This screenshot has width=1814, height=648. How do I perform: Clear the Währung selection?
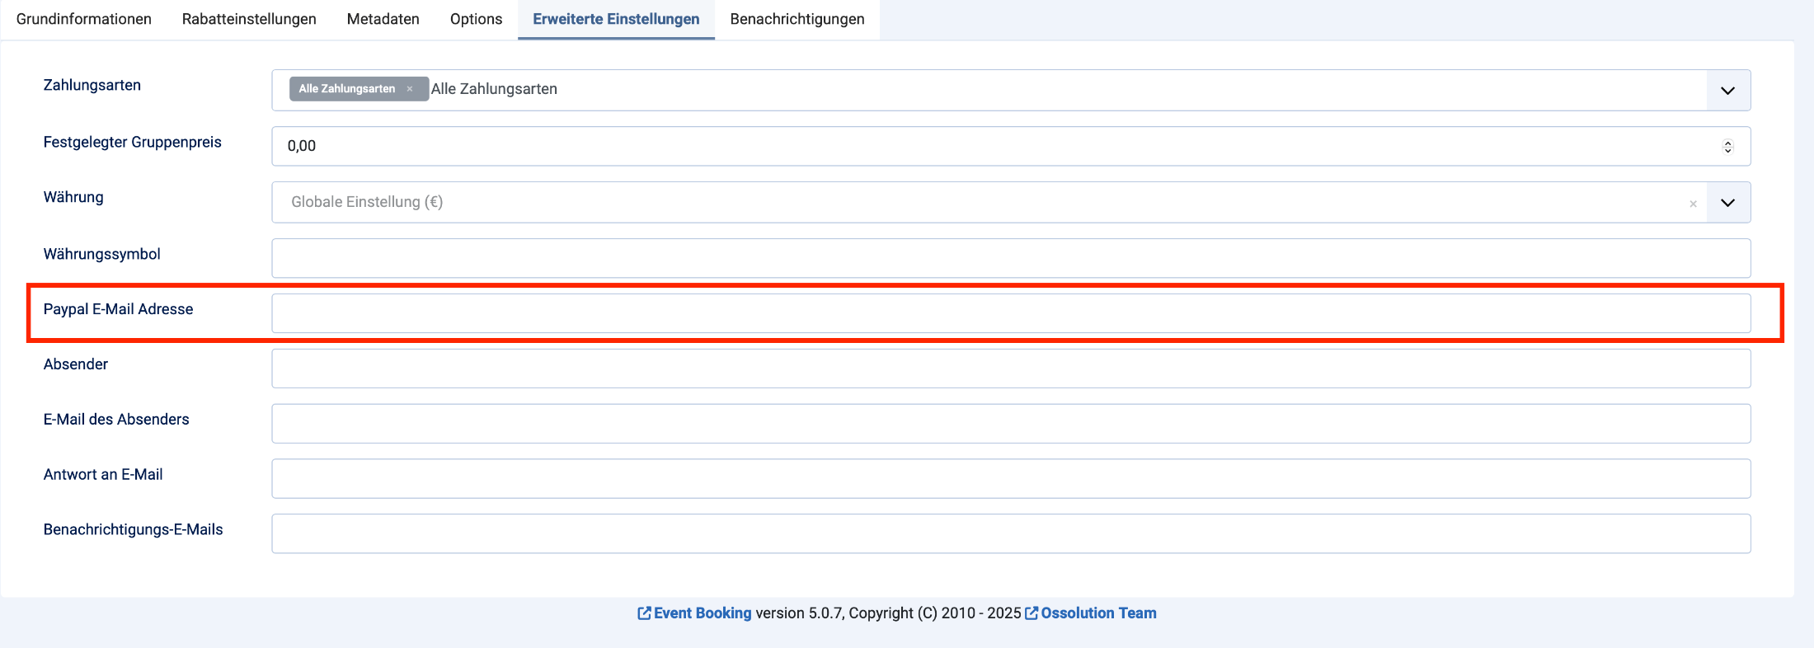tap(1693, 204)
